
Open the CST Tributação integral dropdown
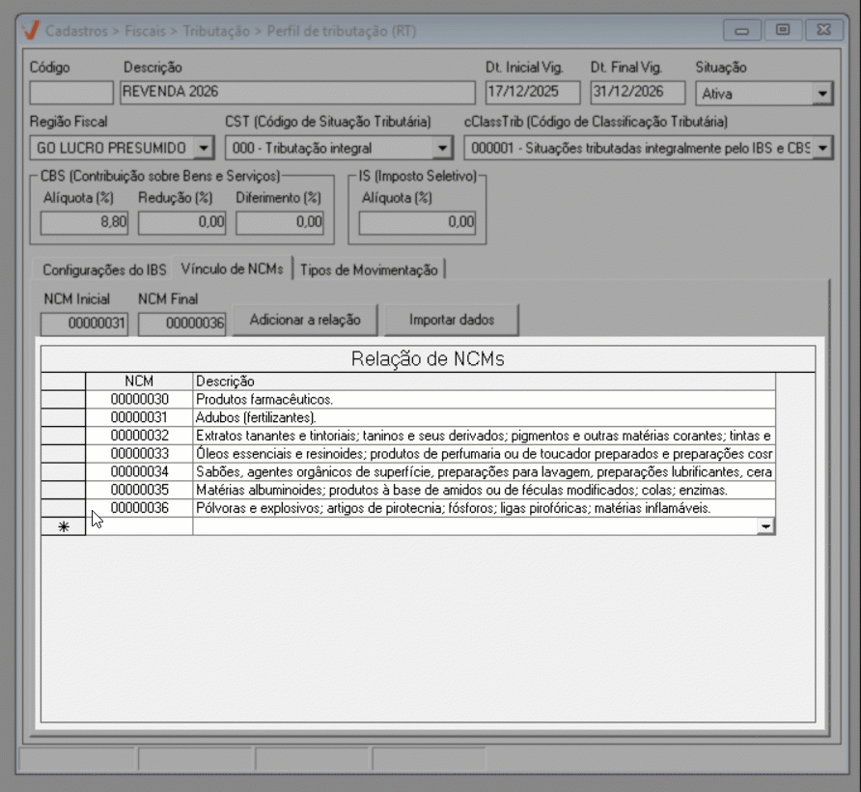442,148
